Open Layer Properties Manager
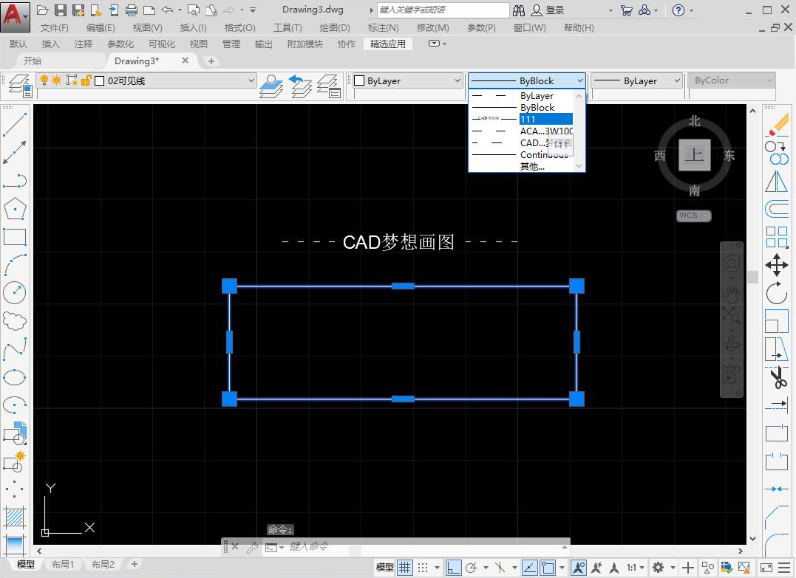The height and width of the screenshot is (578, 796). pos(20,86)
